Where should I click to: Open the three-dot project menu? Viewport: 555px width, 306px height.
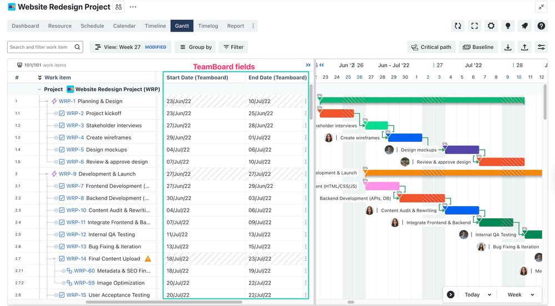pyautogui.click(x=133, y=7)
